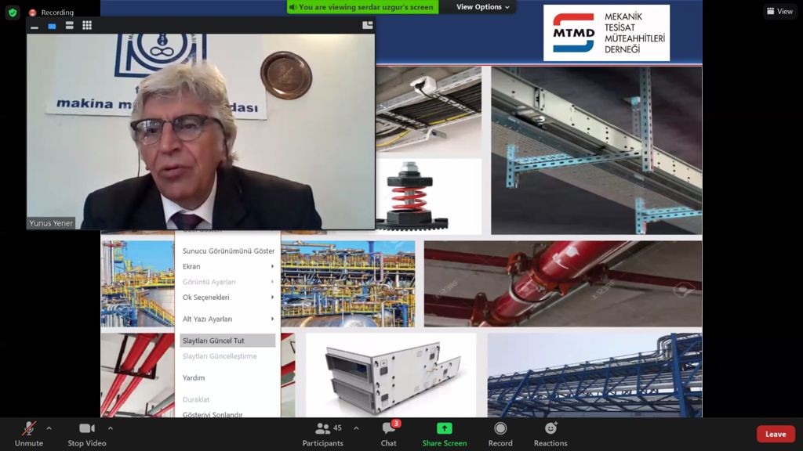The width and height of the screenshot is (803, 451).
Task: Switch video panel to grid view
Action: 87,25
